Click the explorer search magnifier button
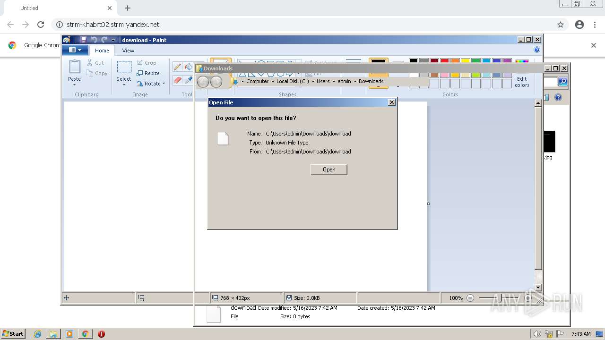 (x=562, y=82)
